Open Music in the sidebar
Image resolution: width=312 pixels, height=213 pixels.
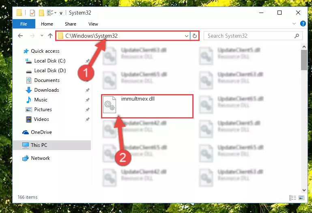click(x=41, y=100)
